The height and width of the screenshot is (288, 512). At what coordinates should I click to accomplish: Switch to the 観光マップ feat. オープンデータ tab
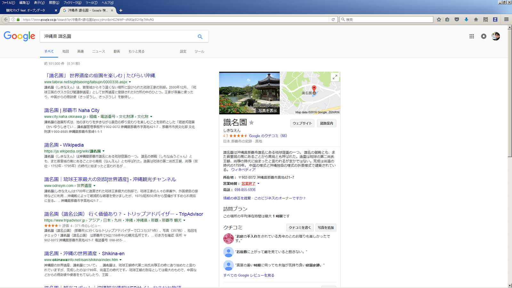(29, 10)
